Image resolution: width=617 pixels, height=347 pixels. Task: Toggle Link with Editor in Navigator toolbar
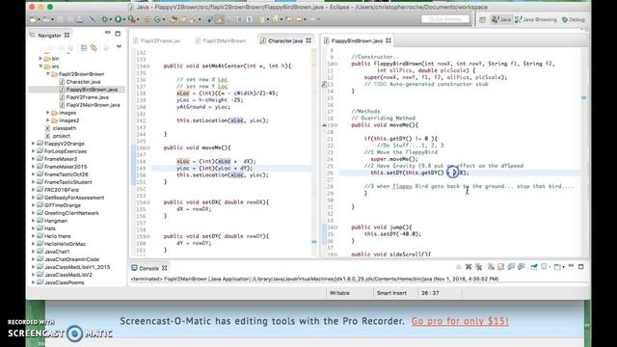click(94, 48)
